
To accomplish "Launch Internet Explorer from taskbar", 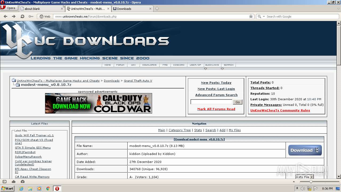I will (x=21, y=189).
